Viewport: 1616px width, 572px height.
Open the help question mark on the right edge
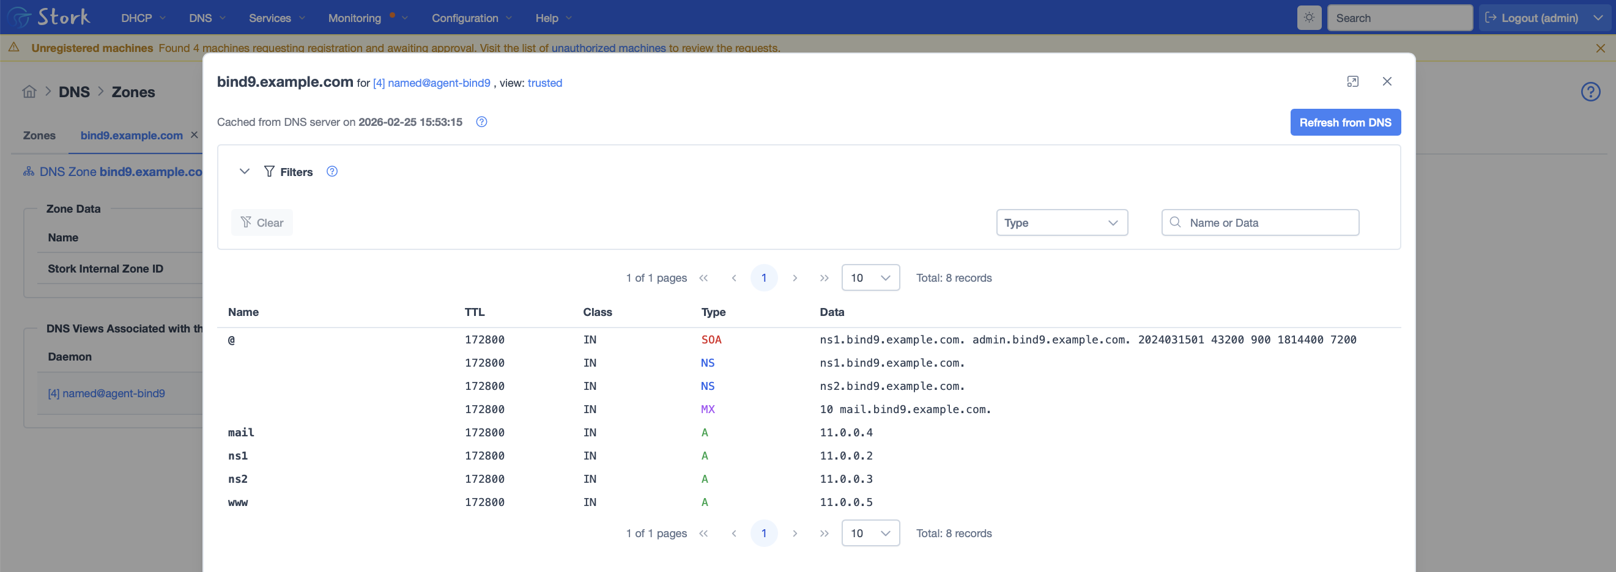tap(1591, 92)
